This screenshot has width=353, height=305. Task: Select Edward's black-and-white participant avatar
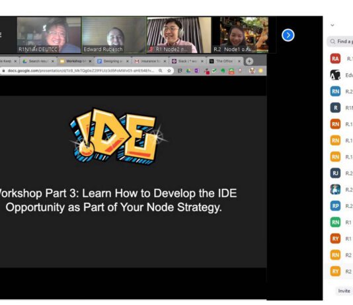335,75
